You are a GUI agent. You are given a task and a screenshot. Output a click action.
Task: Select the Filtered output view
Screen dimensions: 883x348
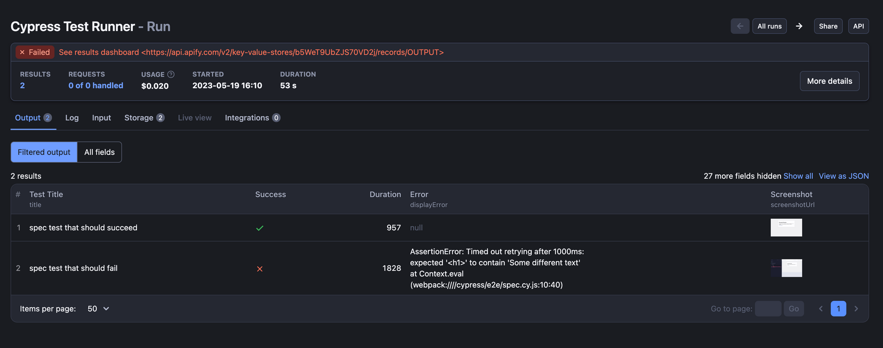click(x=44, y=152)
